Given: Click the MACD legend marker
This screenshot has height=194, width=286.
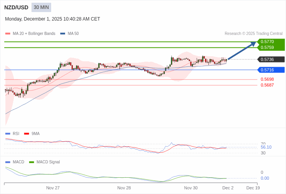Looking at the screenshot, I should coord(8,162).
